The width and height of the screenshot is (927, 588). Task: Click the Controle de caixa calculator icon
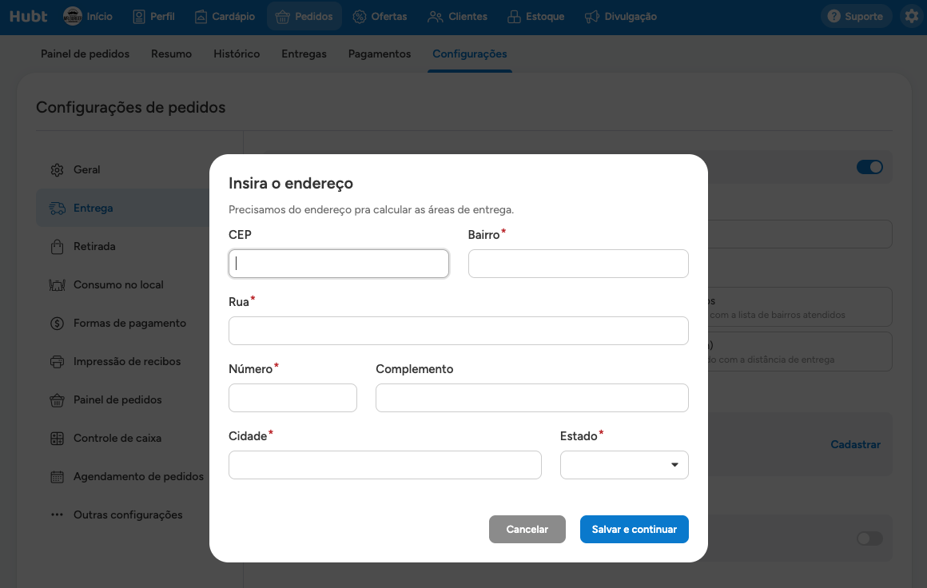tap(57, 439)
